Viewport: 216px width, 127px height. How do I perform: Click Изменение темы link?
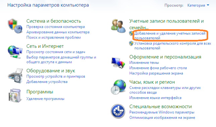144,63
